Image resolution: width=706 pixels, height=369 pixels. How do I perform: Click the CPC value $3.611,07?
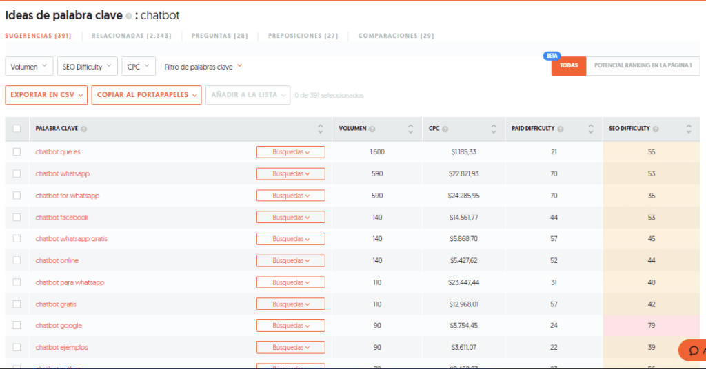(464, 347)
